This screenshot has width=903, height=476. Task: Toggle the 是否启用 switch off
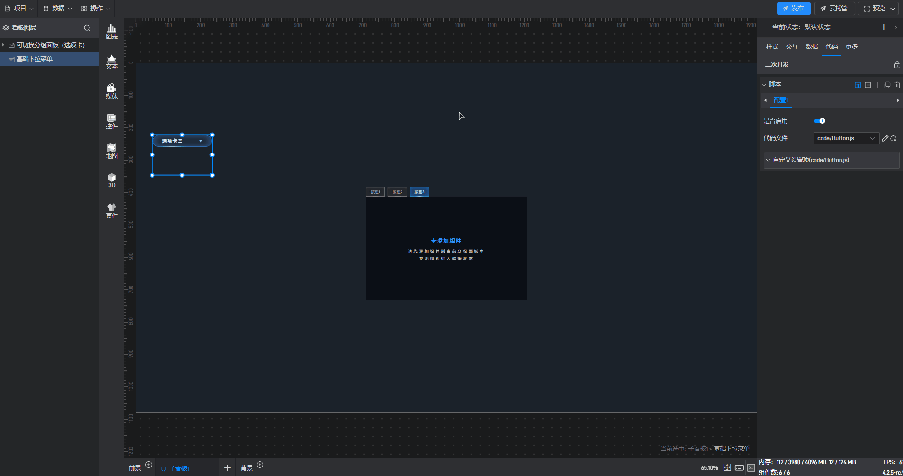tap(820, 121)
